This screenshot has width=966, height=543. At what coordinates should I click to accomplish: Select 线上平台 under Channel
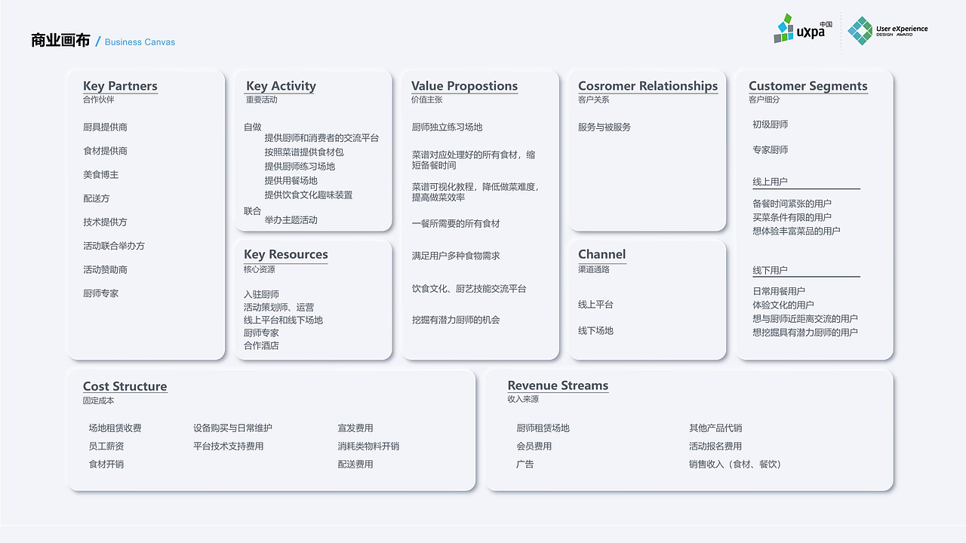point(595,305)
